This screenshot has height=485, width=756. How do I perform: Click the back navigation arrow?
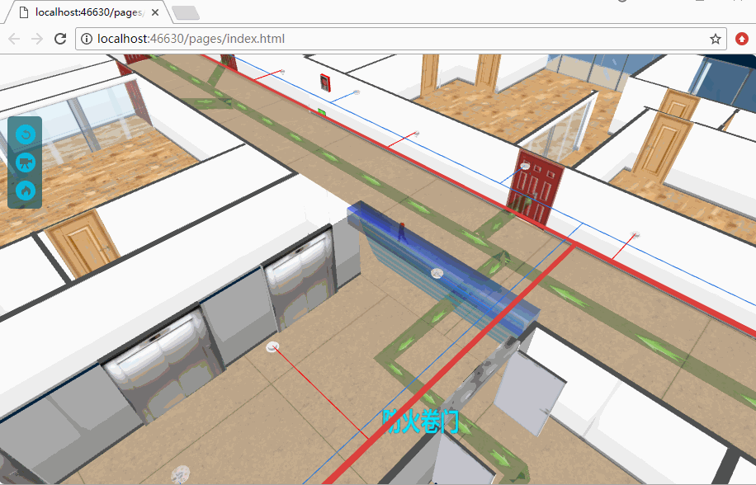[13, 38]
